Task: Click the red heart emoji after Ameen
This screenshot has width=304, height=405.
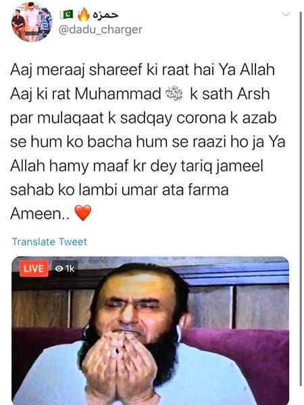Action: (x=83, y=213)
